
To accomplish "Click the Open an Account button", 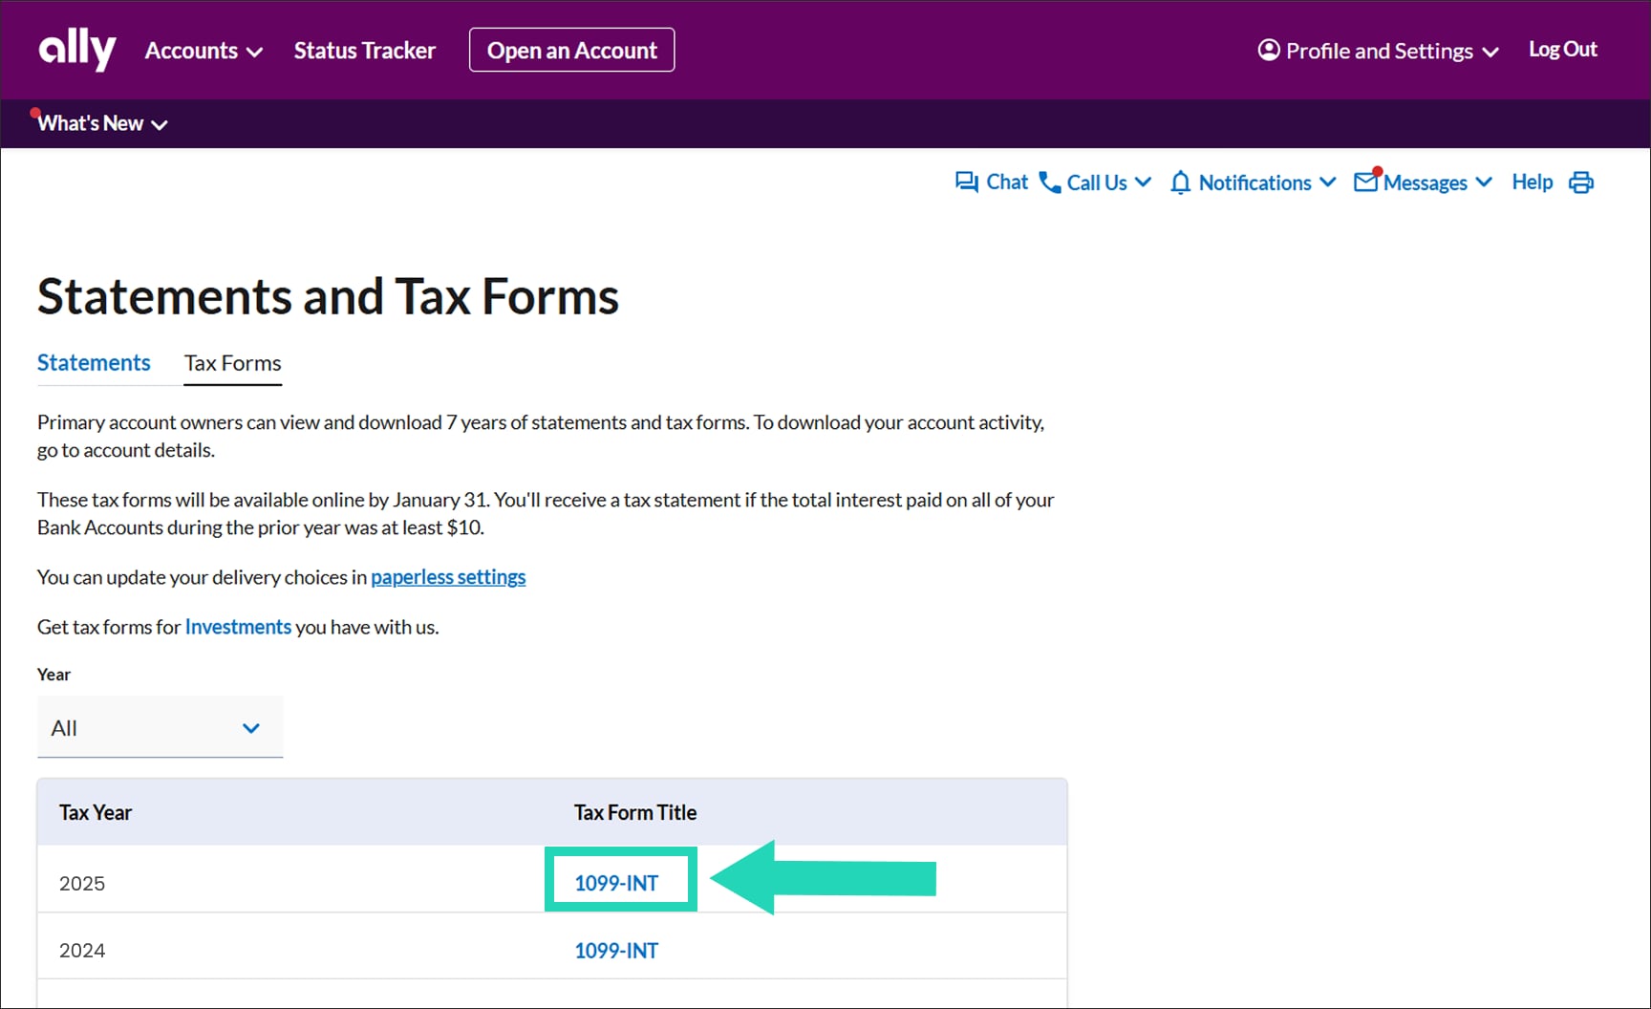I will 571,51.
